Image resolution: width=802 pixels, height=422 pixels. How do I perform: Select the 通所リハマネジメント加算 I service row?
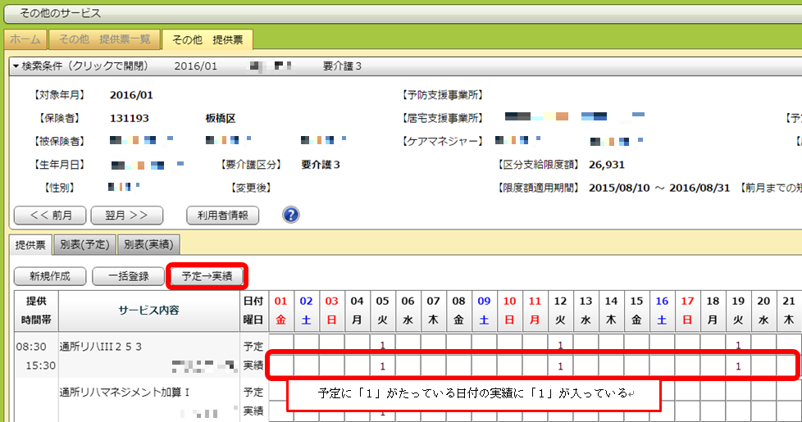point(125,393)
